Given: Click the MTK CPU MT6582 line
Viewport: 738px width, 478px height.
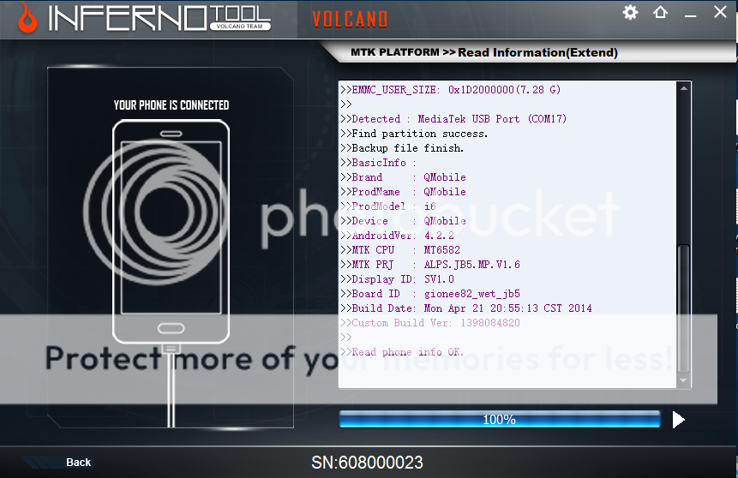Looking at the screenshot, I should pos(400,250).
